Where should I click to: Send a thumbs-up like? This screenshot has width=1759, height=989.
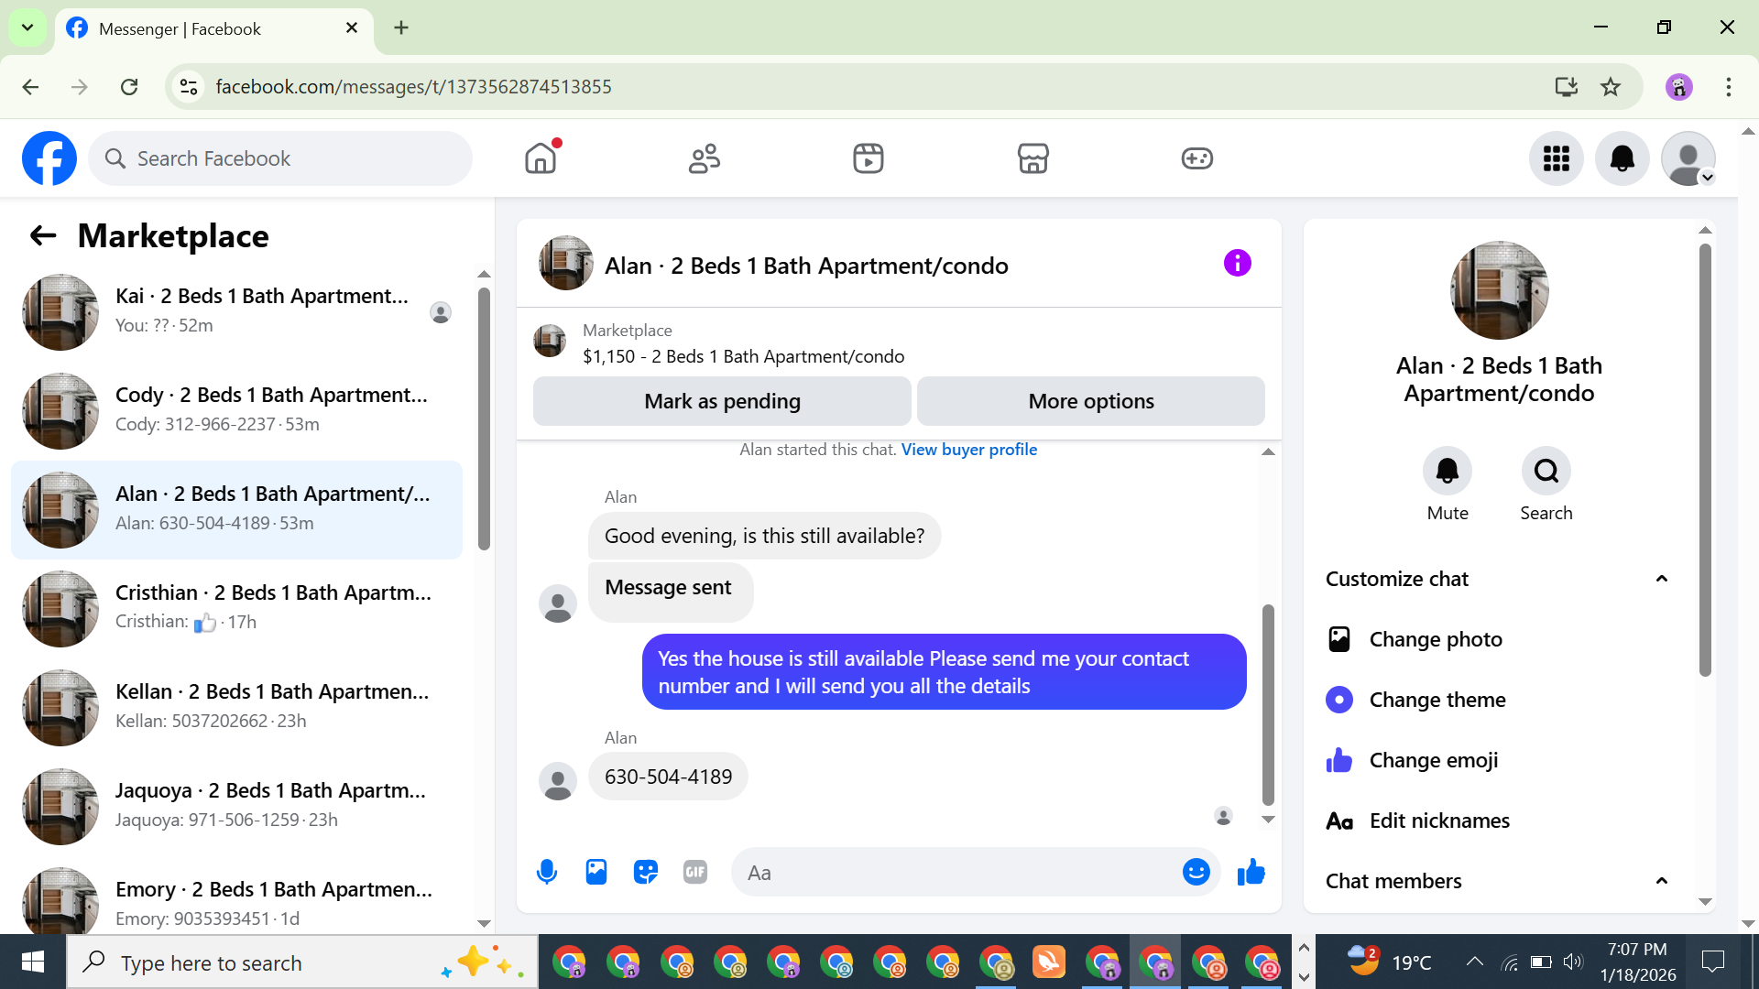click(x=1251, y=872)
